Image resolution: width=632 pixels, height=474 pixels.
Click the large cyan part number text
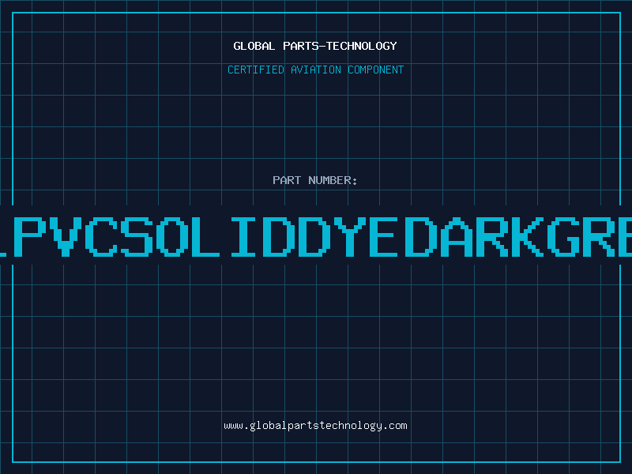(x=316, y=236)
